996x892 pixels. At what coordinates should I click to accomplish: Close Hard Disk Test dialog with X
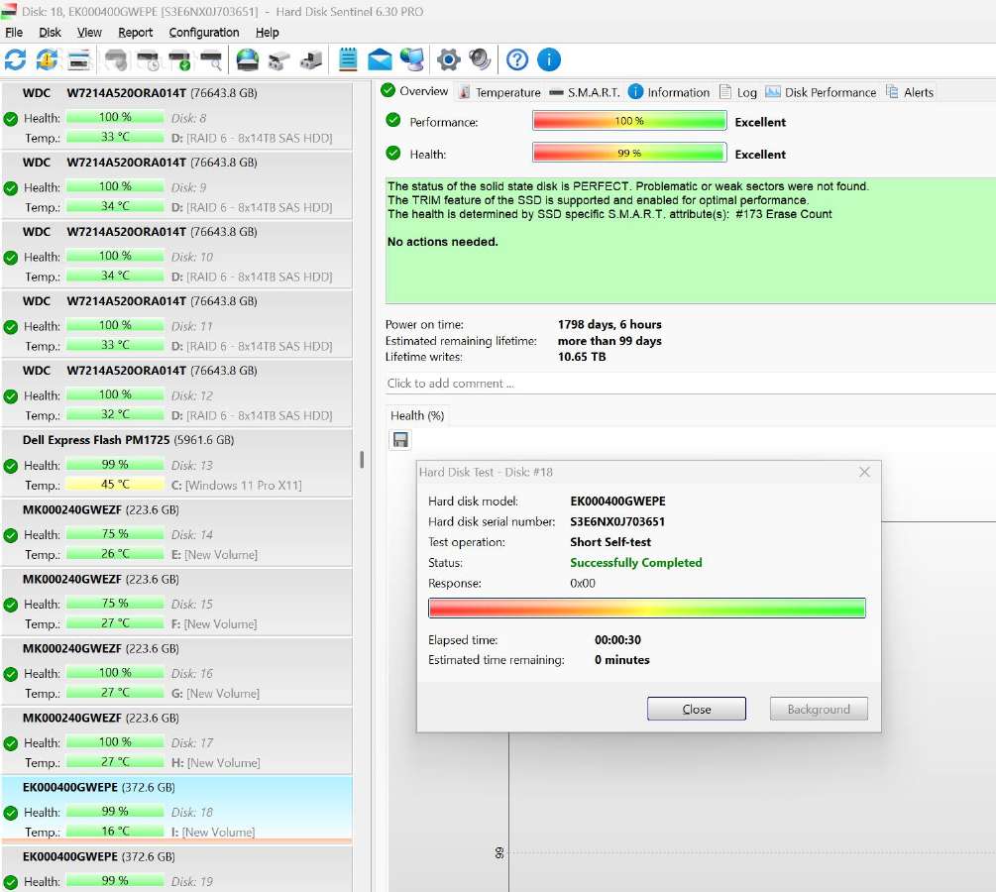point(864,472)
